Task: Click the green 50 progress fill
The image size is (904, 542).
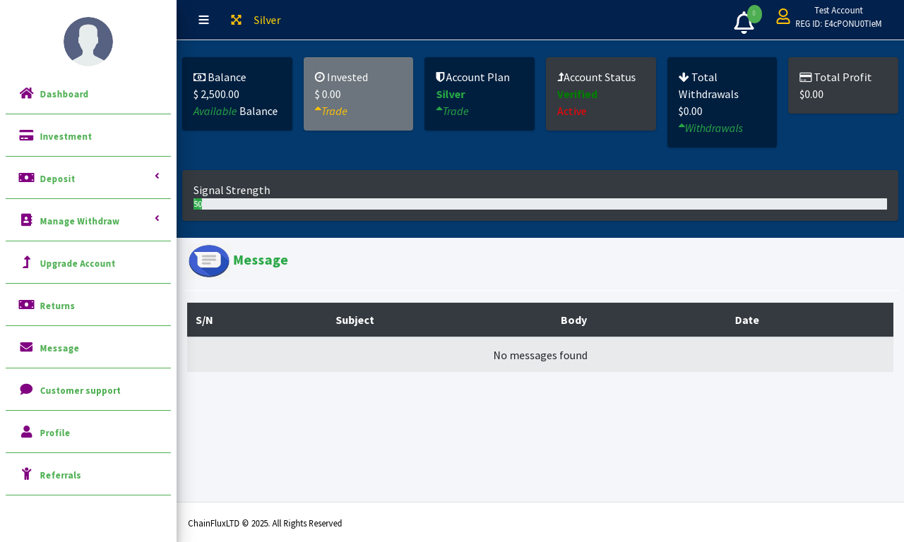Action: (x=198, y=204)
